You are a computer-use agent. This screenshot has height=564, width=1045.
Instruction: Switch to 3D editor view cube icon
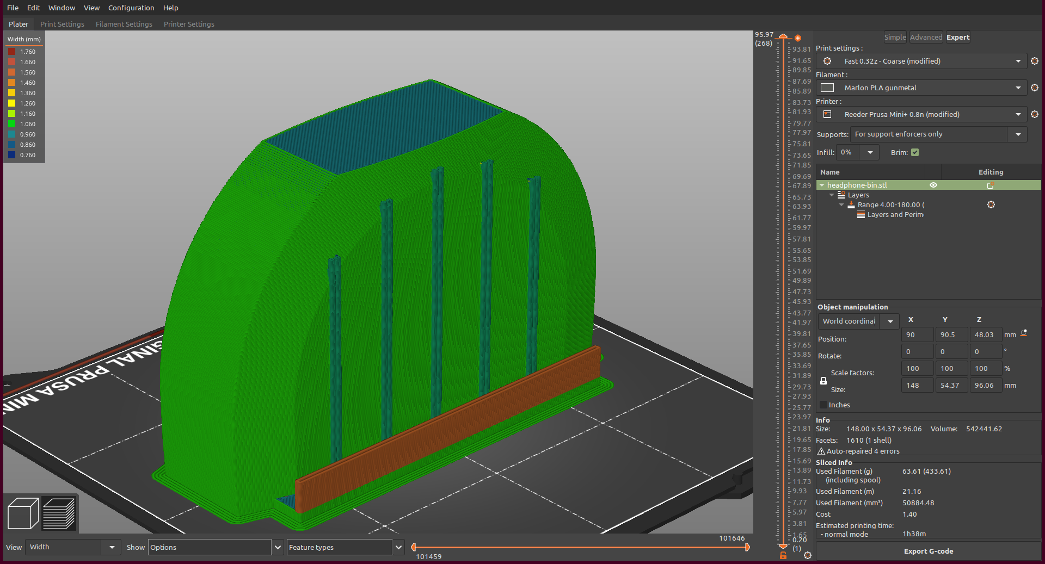(23, 513)
